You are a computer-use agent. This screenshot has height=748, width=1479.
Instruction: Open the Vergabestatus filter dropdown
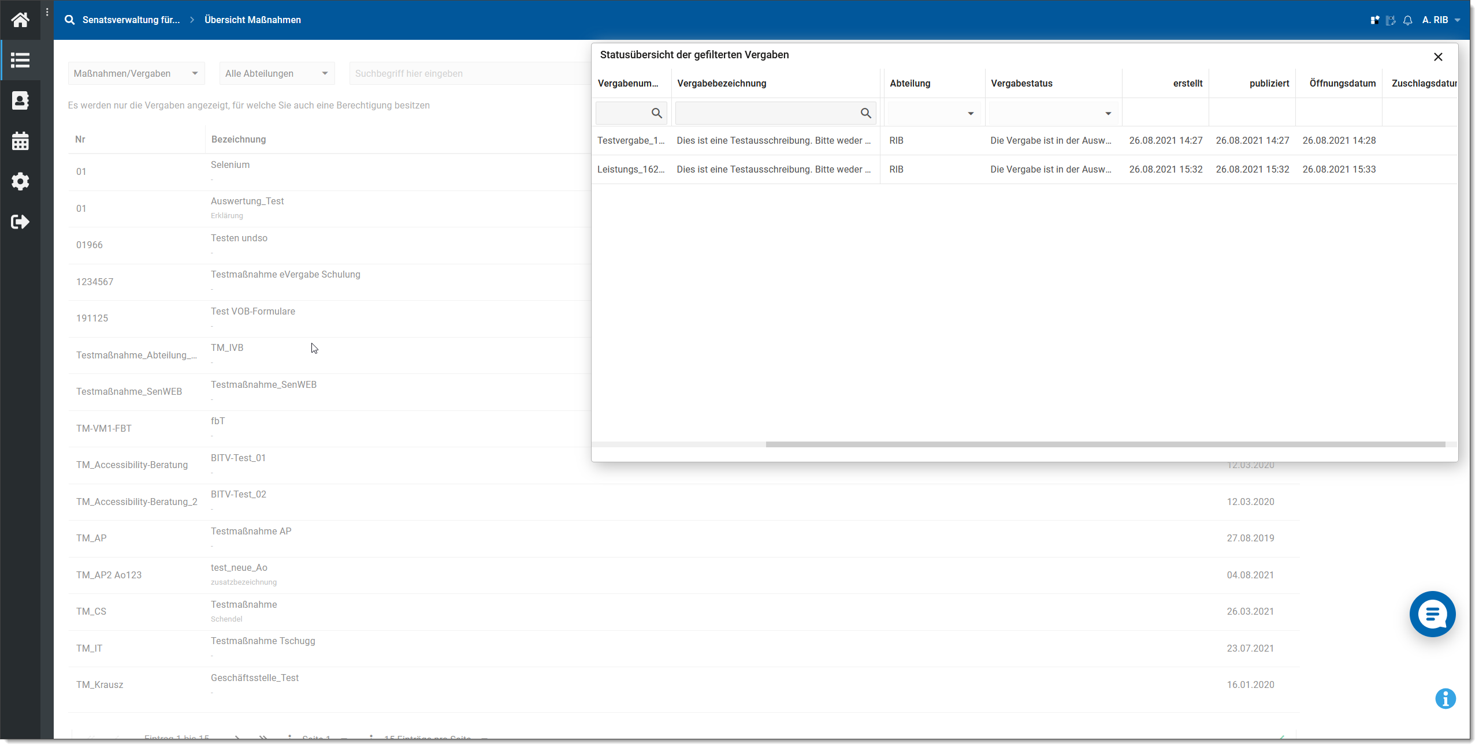point(1053,113)
